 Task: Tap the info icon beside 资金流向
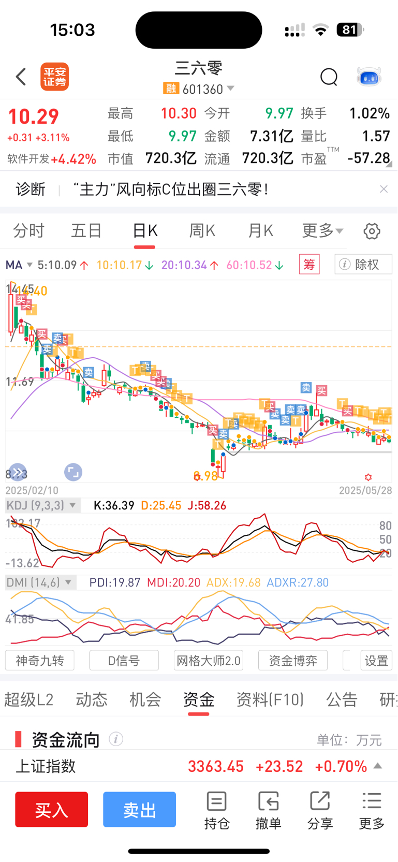point(116,739)
